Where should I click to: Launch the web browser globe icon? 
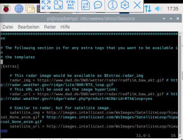coord(19,9)
